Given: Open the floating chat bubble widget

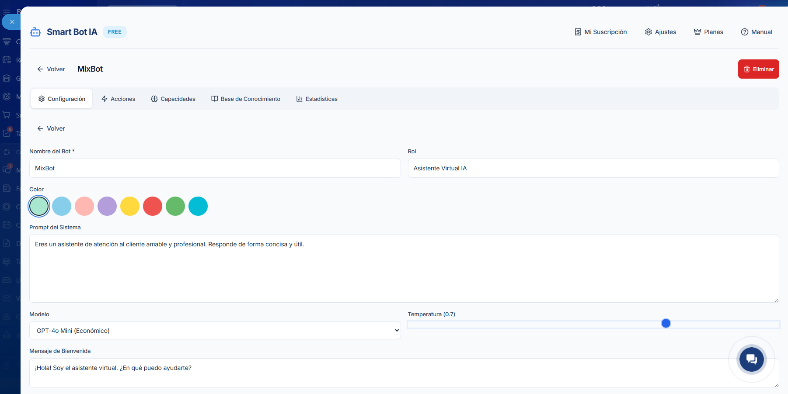Looking at the screenshot, I should coord(751,359).
